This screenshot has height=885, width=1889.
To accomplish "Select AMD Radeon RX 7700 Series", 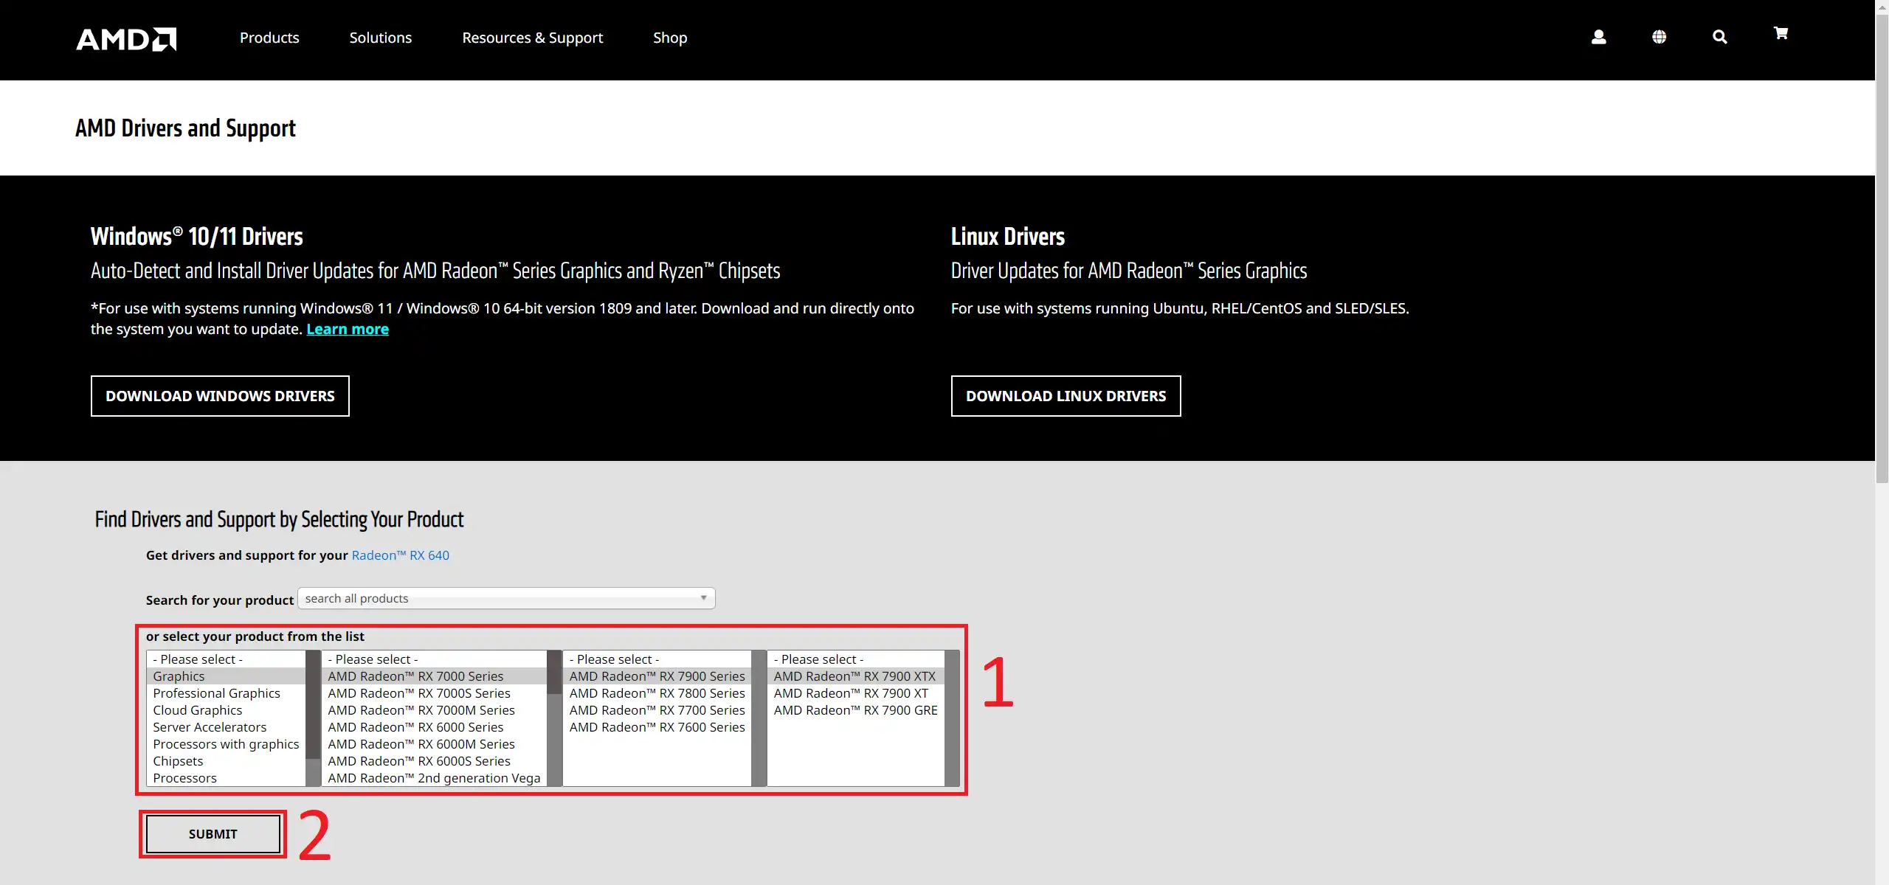I will pos(657,710).
